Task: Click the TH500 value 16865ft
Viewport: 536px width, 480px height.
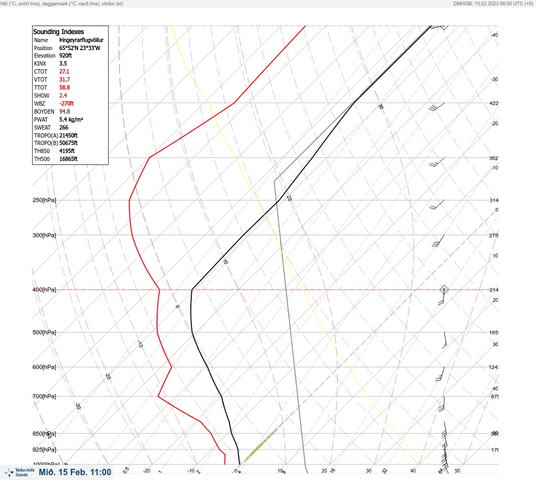Action: pyautogui.click(x=68, y=159)
